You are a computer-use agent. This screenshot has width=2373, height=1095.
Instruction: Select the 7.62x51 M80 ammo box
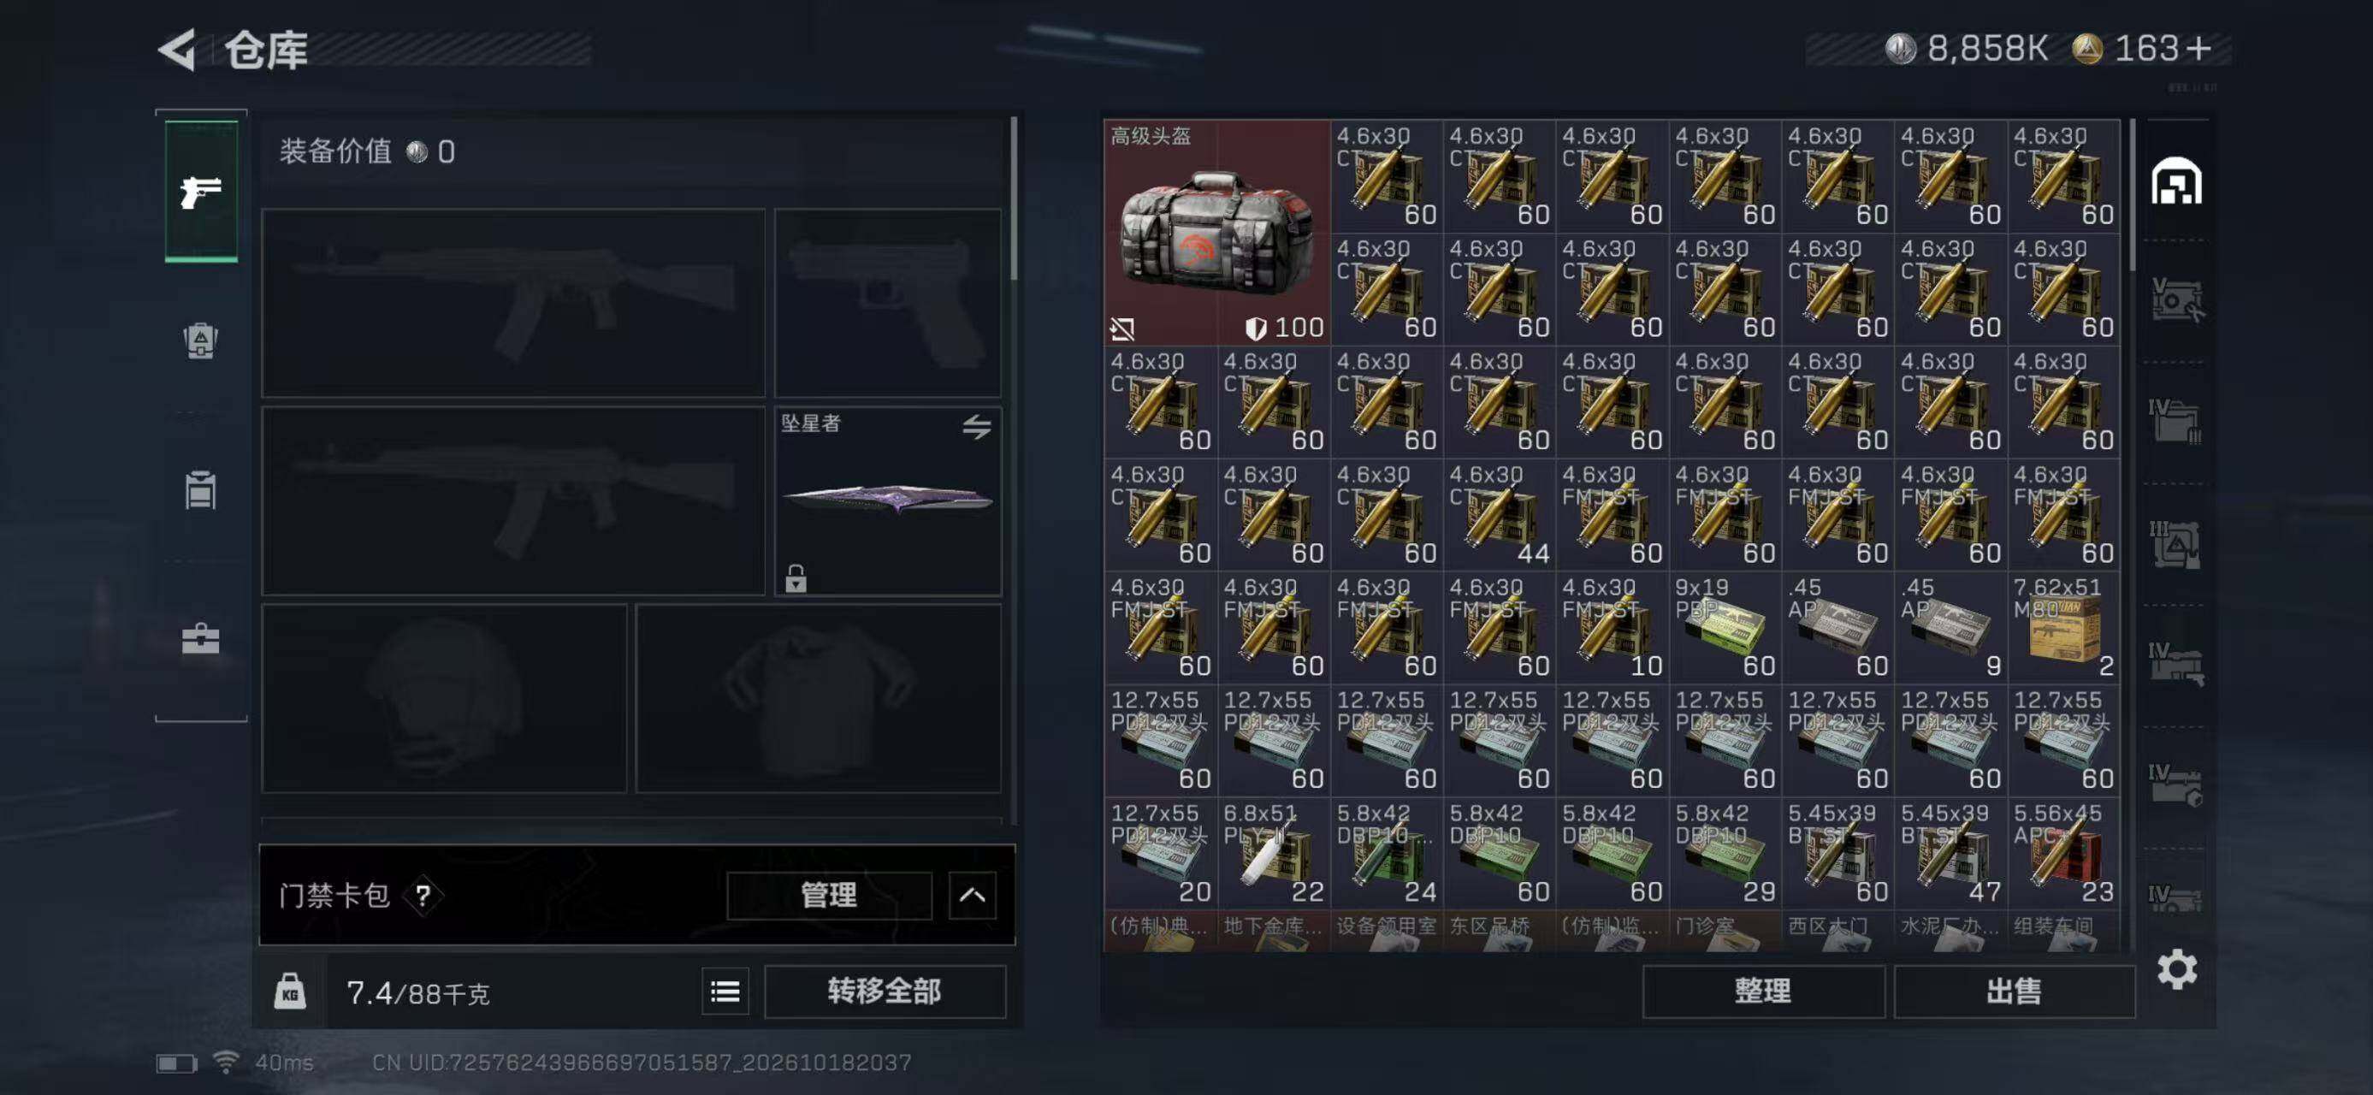click(x=2063, y=626)
